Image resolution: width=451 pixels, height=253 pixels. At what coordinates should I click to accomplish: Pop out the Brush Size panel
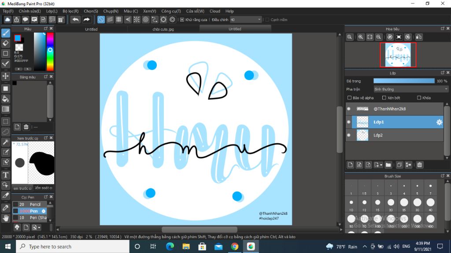click(x=443, y=176)
